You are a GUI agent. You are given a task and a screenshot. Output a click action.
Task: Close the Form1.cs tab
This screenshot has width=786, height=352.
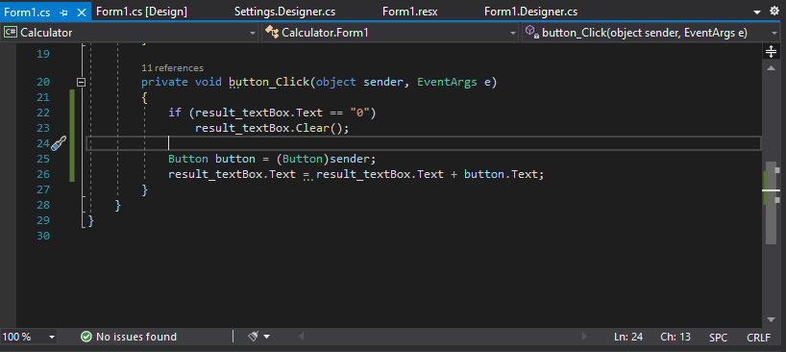pyautogui.click(x=81, y=13)
